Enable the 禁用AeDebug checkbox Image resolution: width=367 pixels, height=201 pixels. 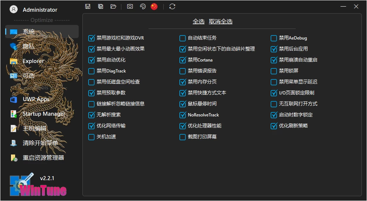click(274, 38)
